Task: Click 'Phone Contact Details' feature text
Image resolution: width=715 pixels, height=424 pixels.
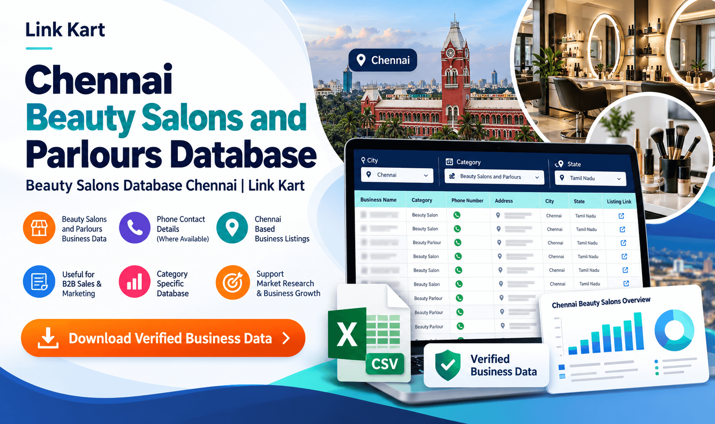Action: 181,224
